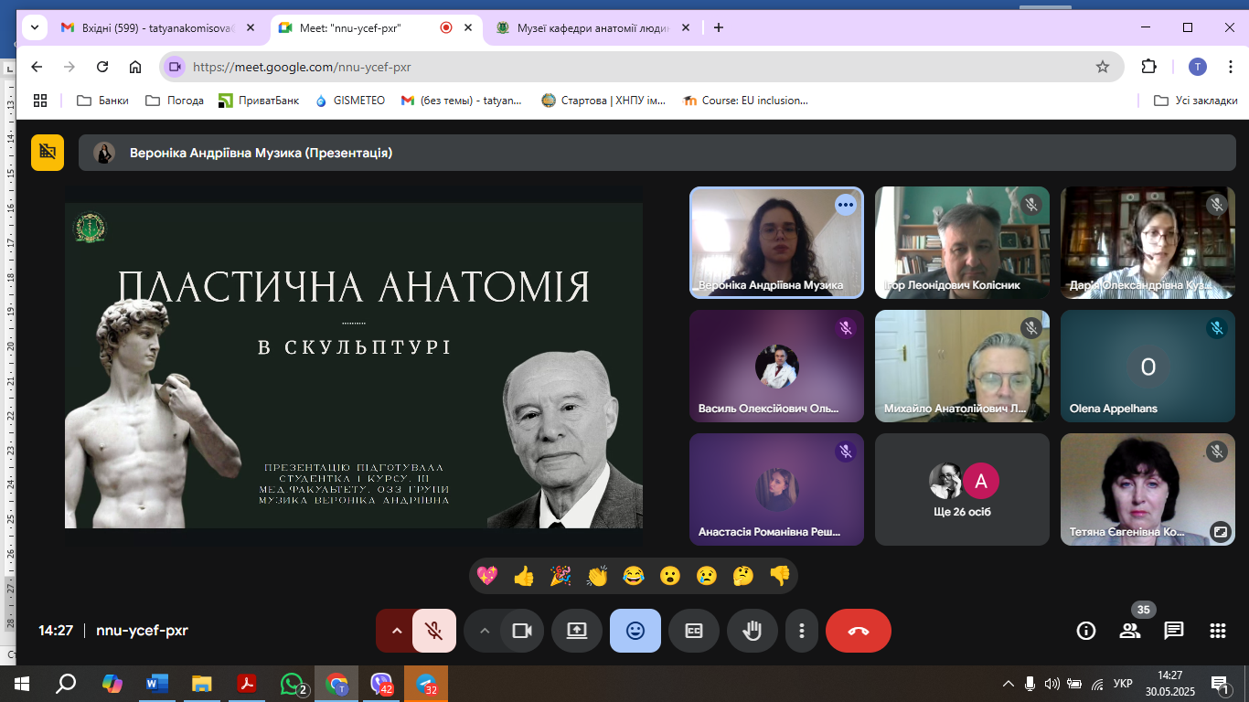The image size is (1249, 702).
Task: Reload the current page
Action: 102,67
